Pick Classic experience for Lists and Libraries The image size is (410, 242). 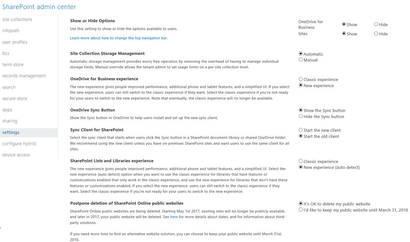pos(301,161)
